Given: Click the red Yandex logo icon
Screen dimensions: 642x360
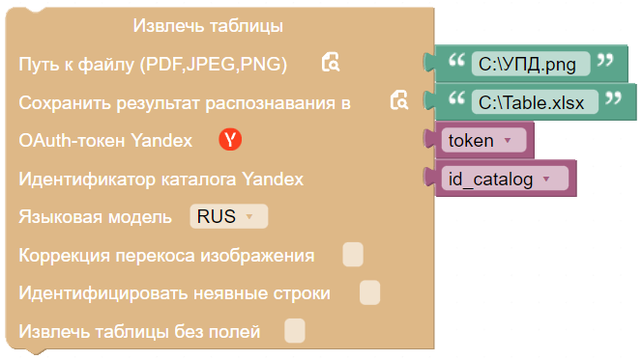Looking at the screenshot, I should pyautogui.click(x=230, y=140).
